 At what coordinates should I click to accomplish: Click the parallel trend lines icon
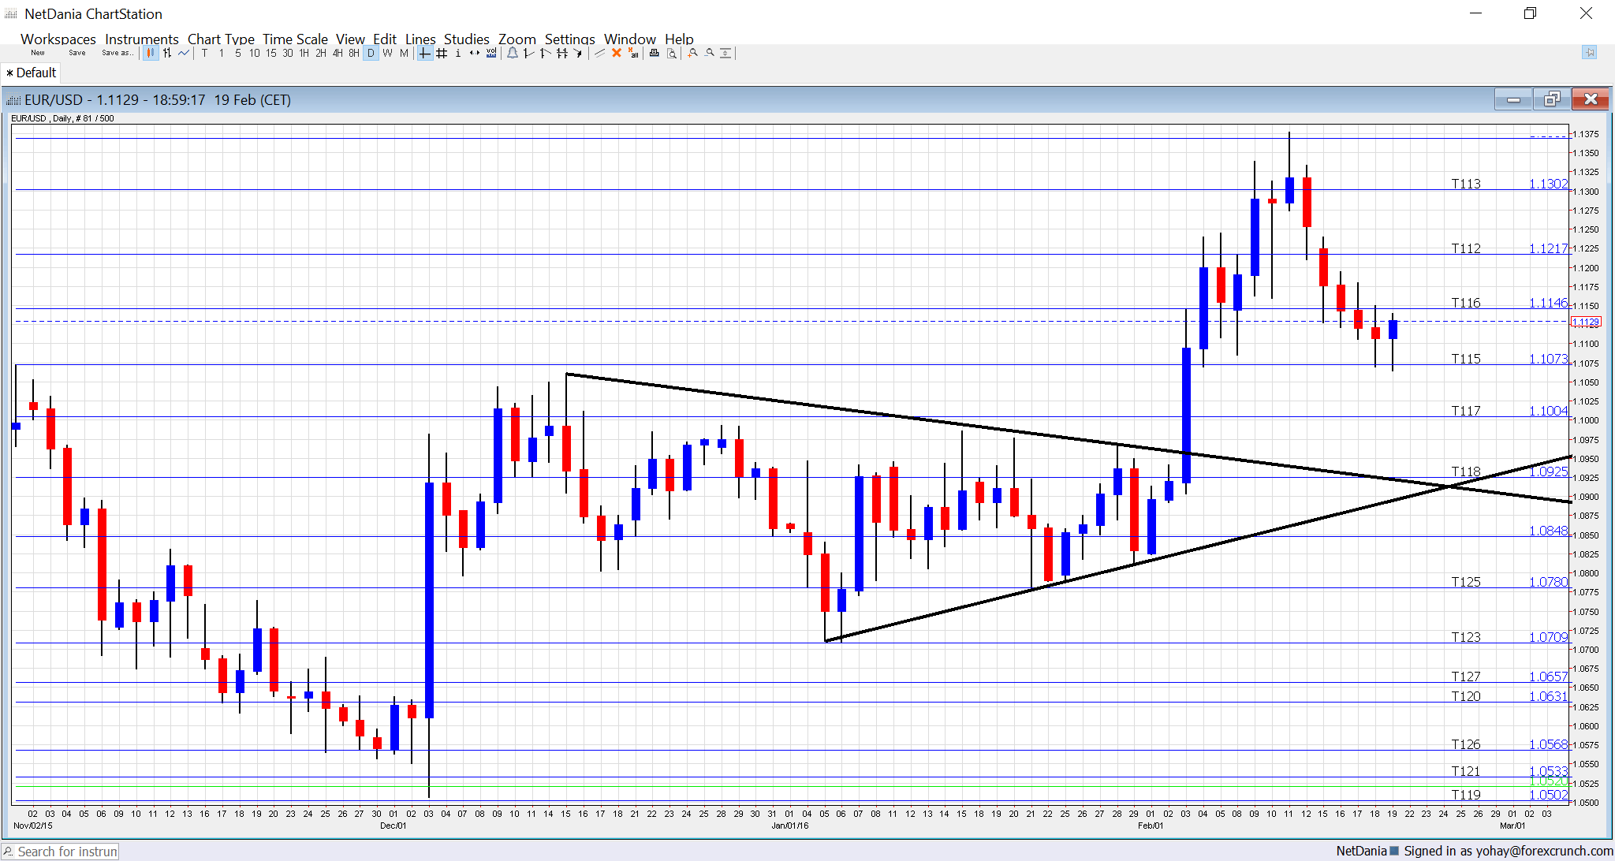[599, 53]
